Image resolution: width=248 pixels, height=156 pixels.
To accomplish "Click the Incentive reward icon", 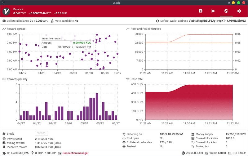I will tap(4, 147).
